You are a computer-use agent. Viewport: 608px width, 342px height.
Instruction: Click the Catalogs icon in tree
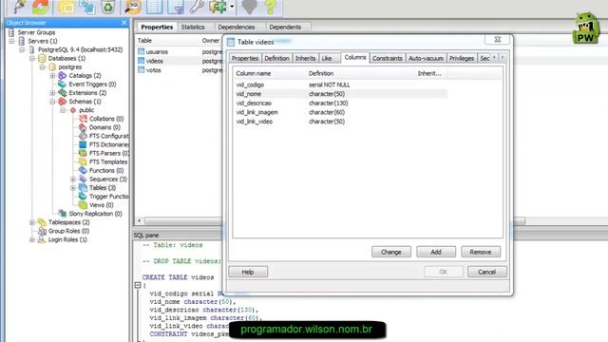coord(62,76)
